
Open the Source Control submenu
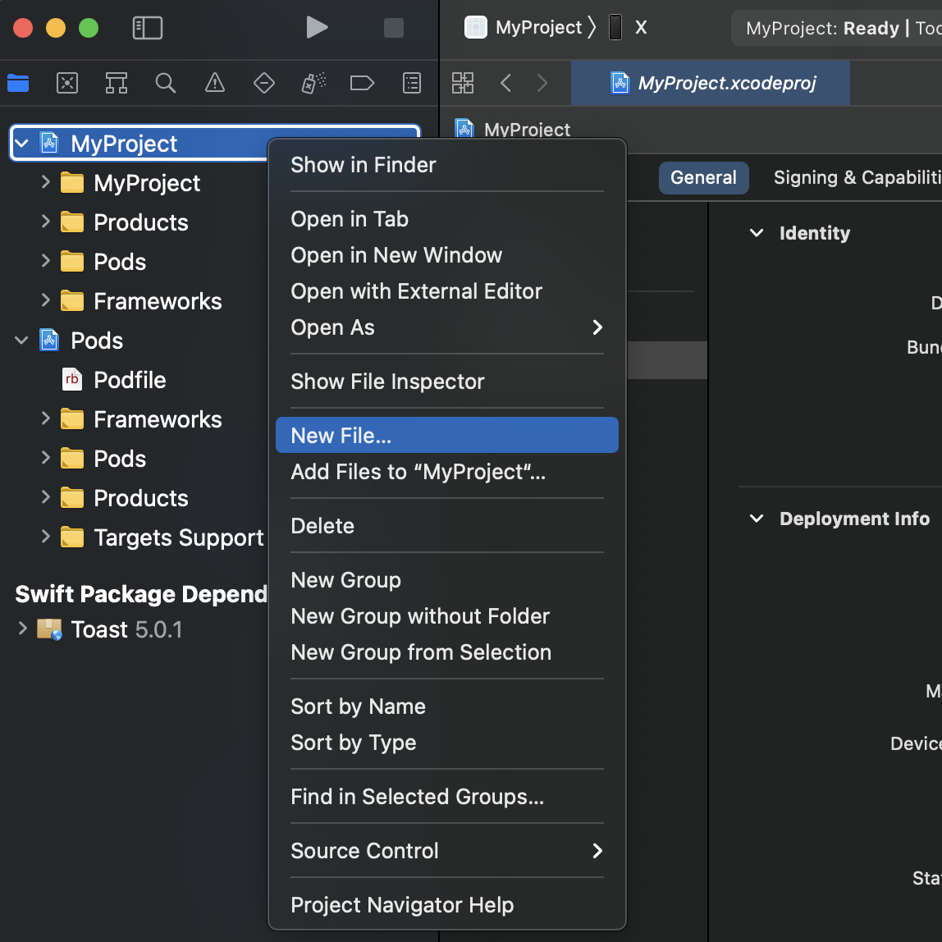pos(446,851)
